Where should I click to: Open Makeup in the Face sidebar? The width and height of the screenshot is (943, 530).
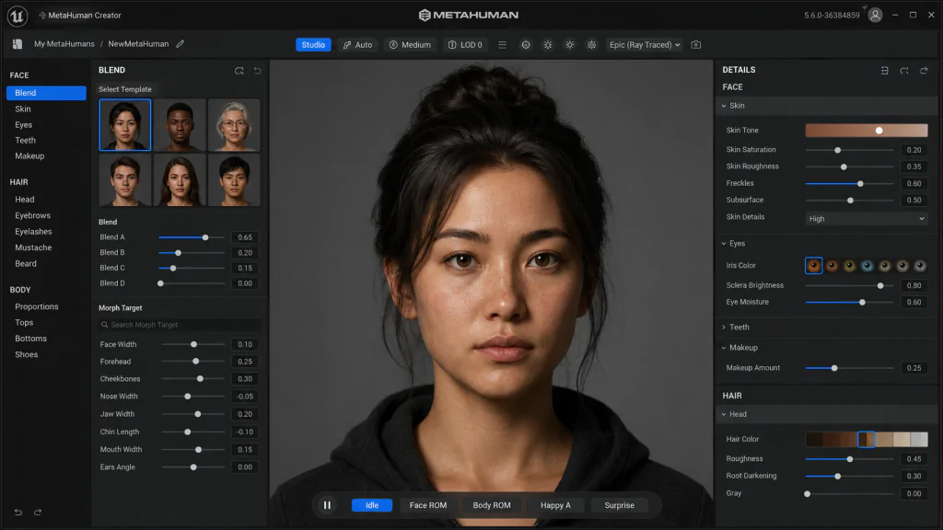pos(29,156)
